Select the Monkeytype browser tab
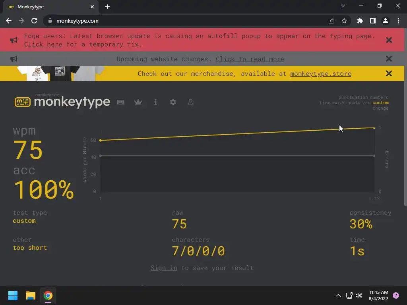 pos(50,7)
